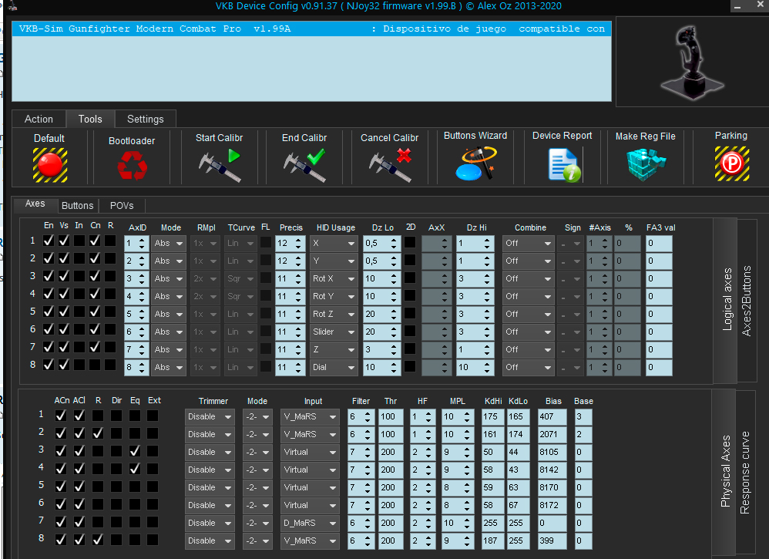Viewport: 769px width, 559px height.
Task: Uncheck R checkbox for physical axis 2
Action: click(98, 433)
